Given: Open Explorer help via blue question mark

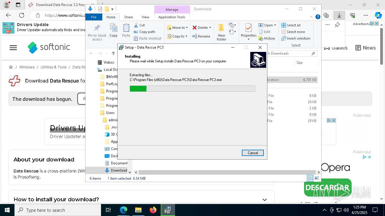Looking at the screenshot, I should [x=318, y=17].
